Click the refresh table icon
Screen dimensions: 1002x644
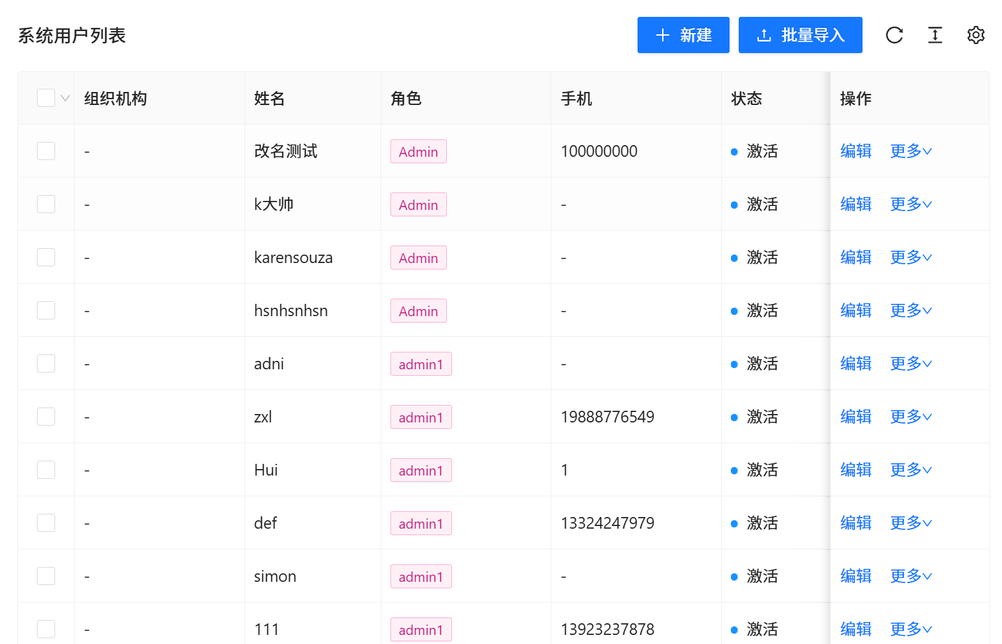coord(894,35)
